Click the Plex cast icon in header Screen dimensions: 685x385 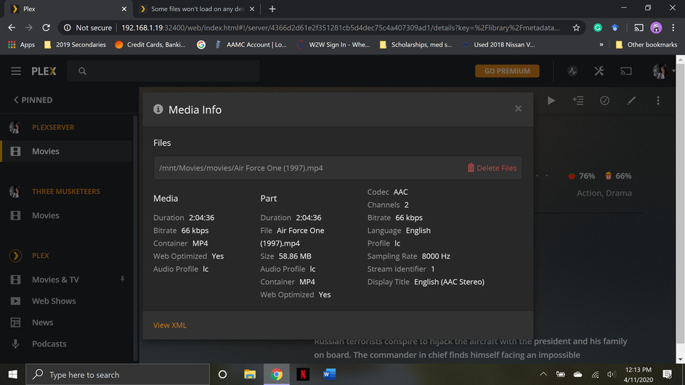click(x=626, y=70)
